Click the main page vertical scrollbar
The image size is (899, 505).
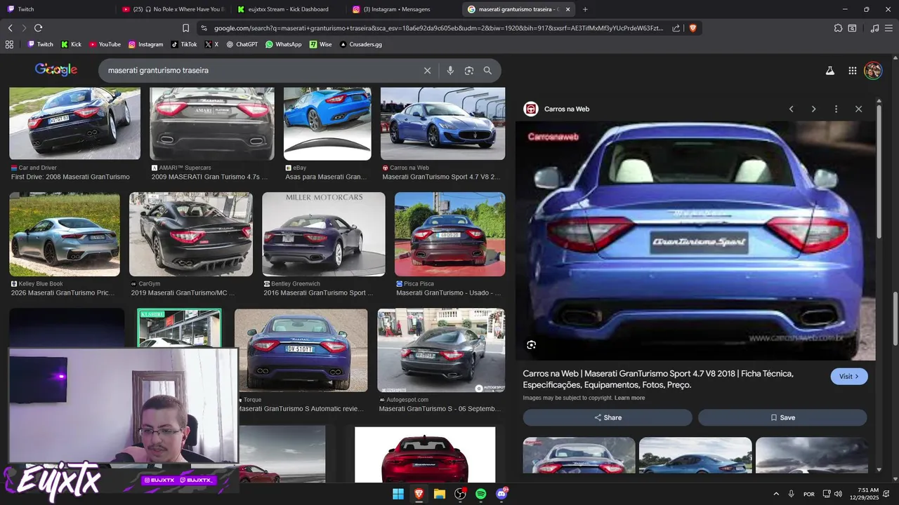tap(896, 317)
